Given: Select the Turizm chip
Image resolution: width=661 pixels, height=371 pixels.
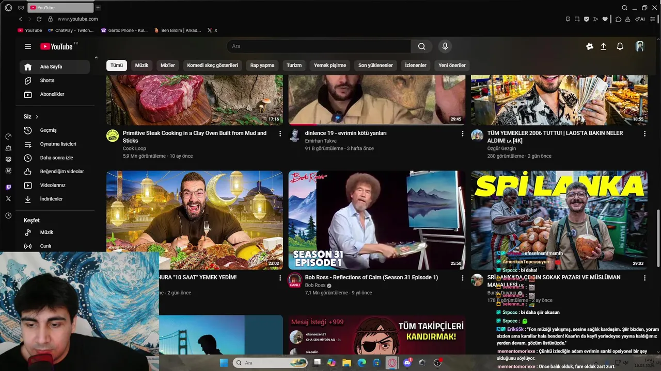Looking at the screenshot, I should [294, 65].
